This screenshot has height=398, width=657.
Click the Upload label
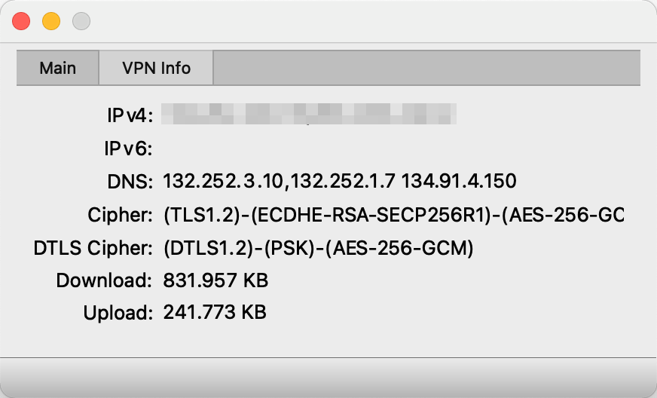(x=118, y=312)
